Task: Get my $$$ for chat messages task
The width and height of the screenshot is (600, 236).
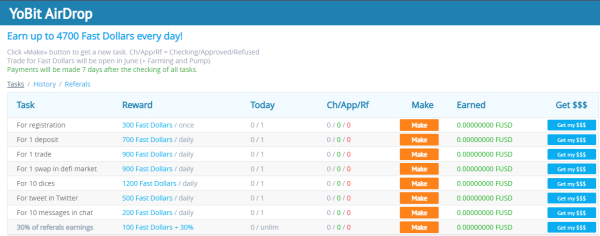Action: [571, 212]
